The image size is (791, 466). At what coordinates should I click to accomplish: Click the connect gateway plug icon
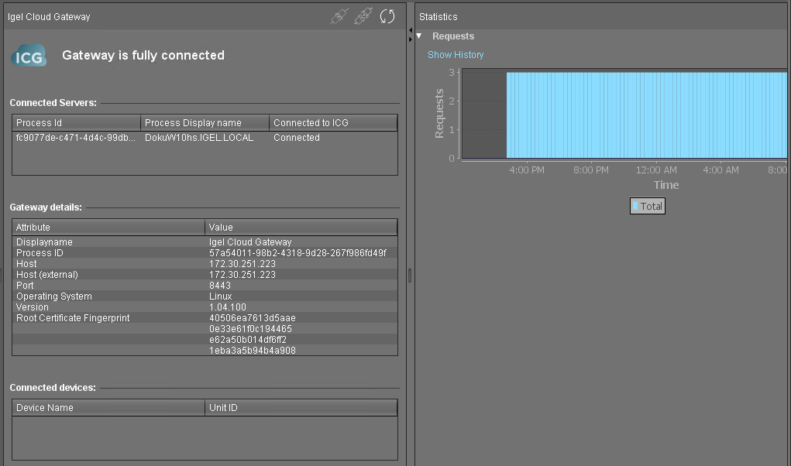pyautogui.click(x=339, y=16)
